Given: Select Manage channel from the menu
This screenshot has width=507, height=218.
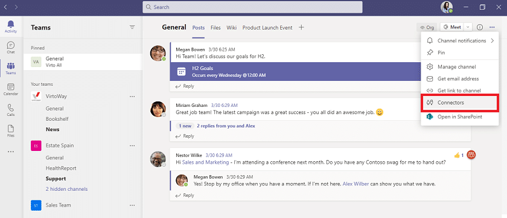Looking at the screenshot, I should [460, 67].
